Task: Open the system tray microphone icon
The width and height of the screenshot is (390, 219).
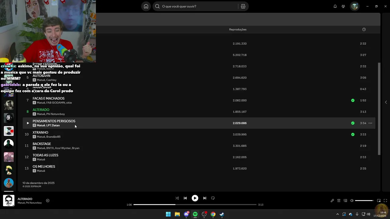Action: [x=357, y=214]
